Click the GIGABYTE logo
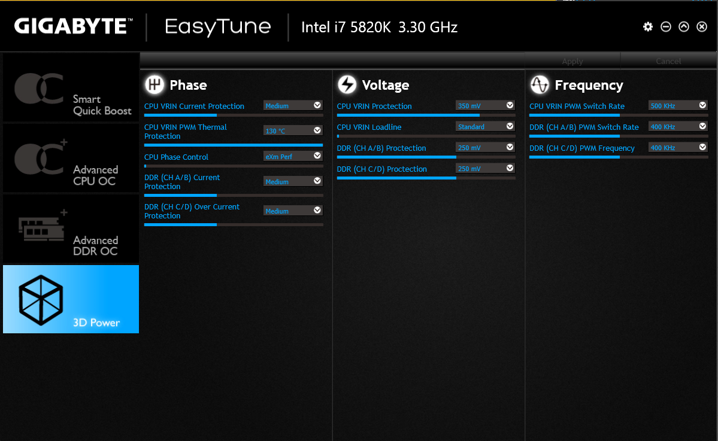This screenshot has width=718, height=441. click(x=73, y=26)
